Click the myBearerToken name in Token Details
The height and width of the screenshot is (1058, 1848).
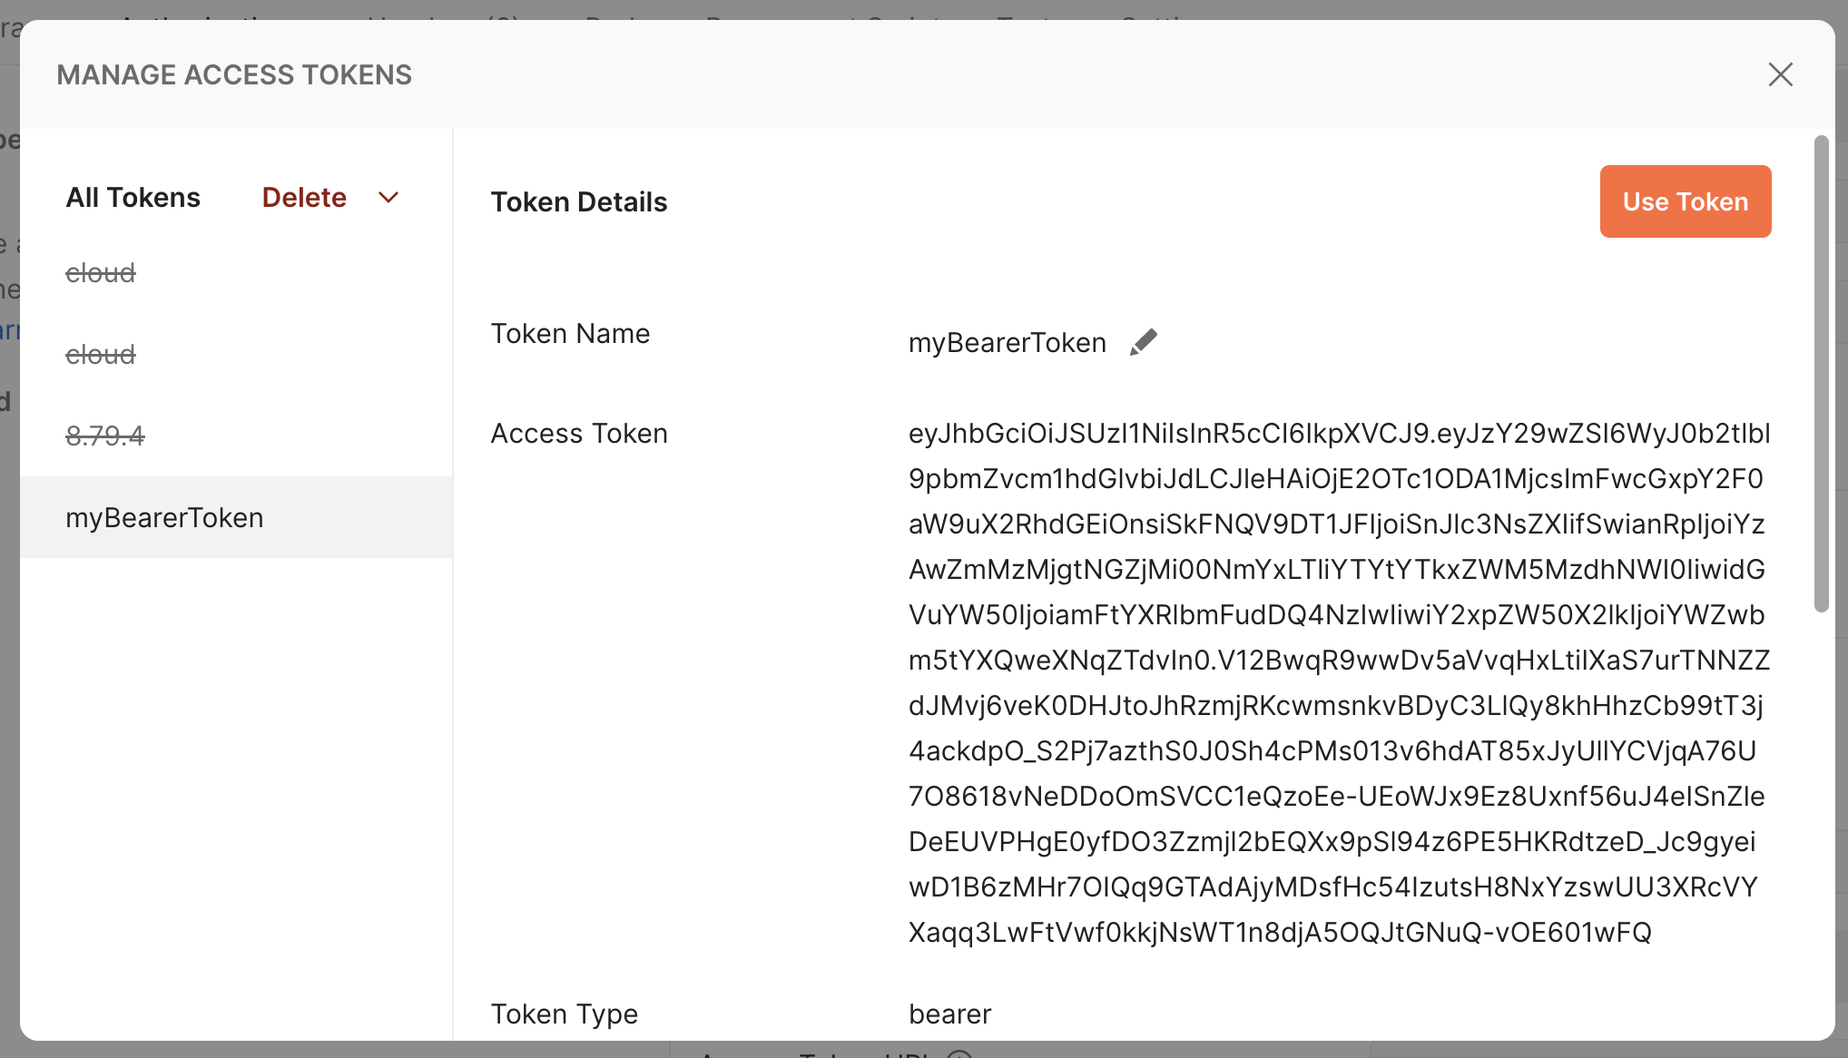(1007, 343)
